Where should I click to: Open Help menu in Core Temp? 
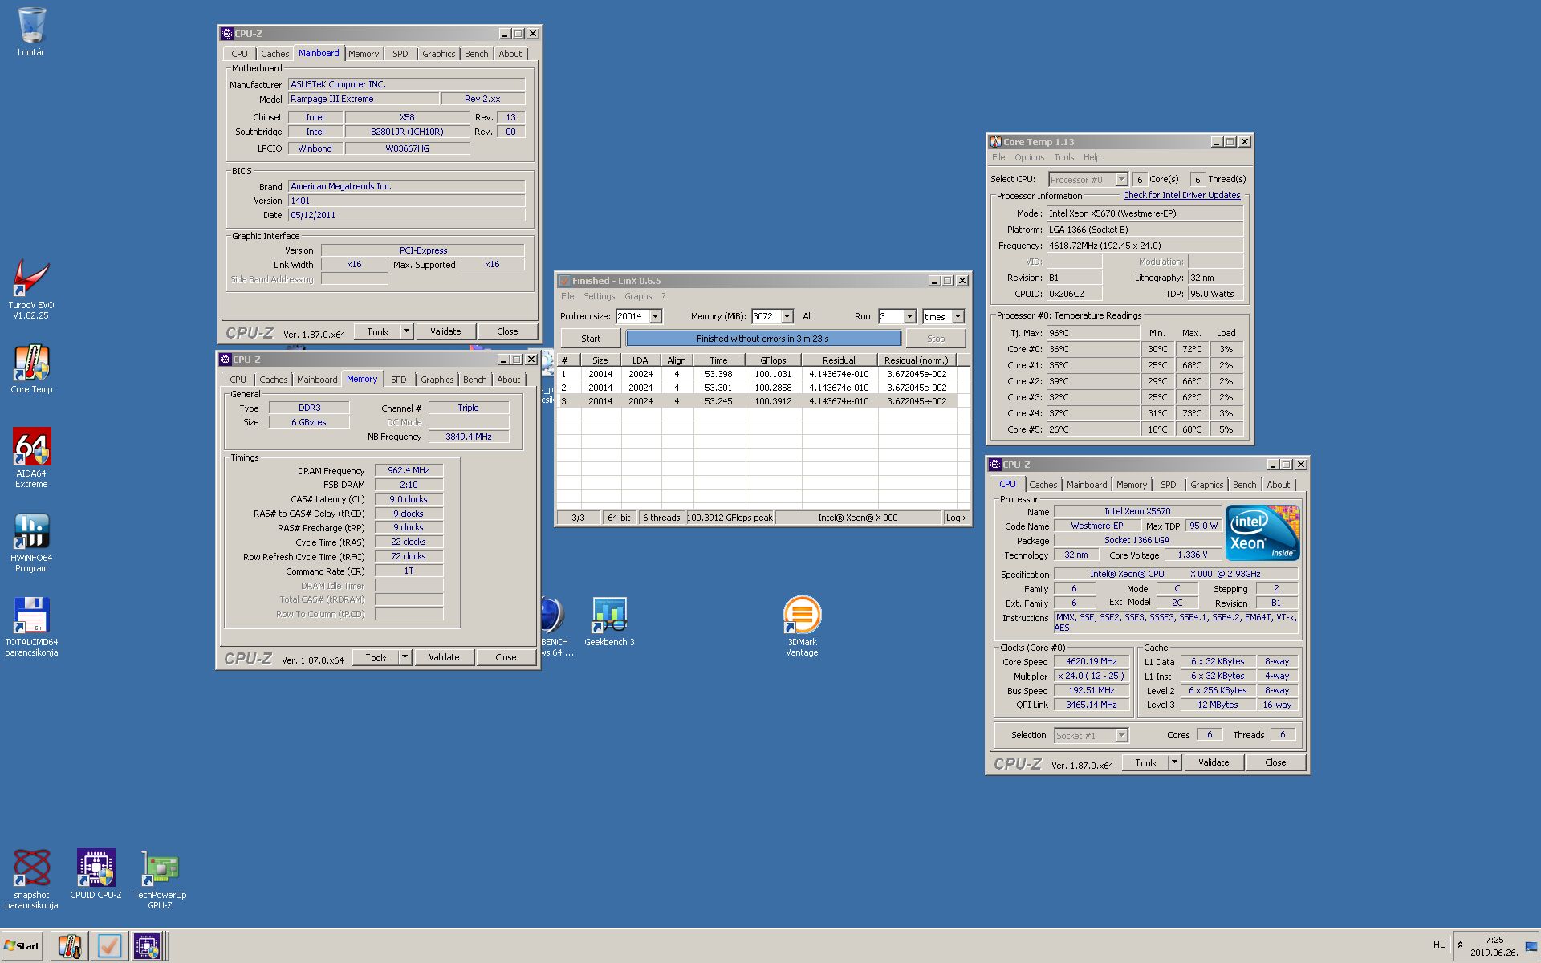click(1092, 157)
